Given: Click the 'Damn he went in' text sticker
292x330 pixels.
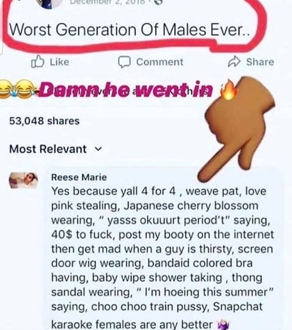Looking at the screenshot, I should click(125, 89).
